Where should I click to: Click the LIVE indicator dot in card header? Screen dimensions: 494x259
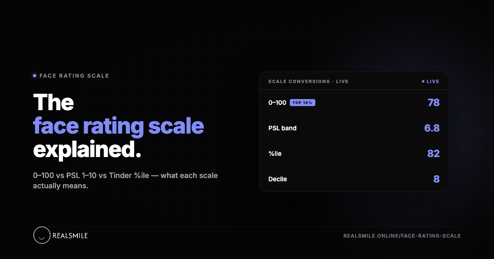coord(423,81)
